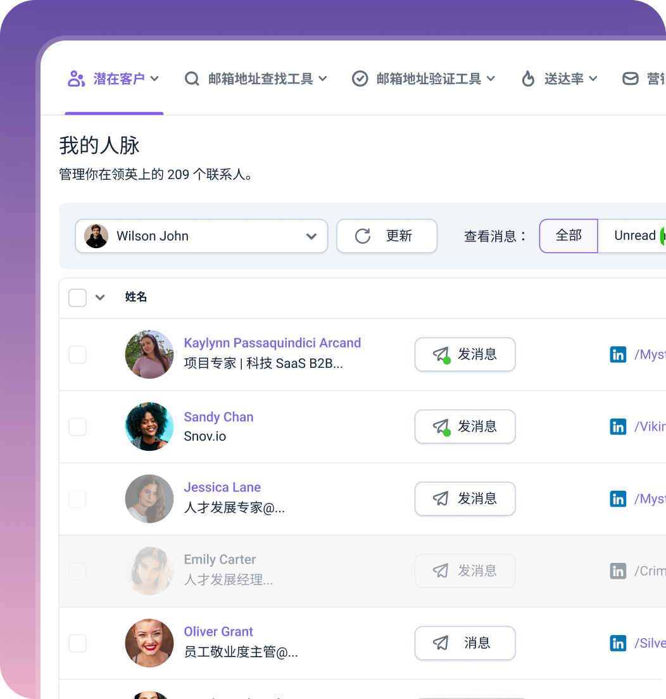
Task: Click the flame icon for 送达率
Action: coord(528,79)
